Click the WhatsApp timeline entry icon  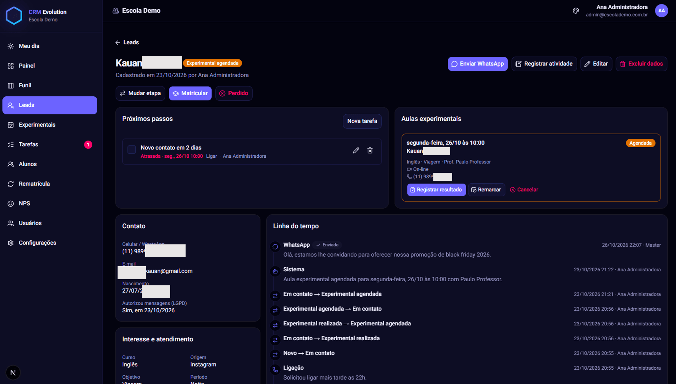[x=275, y=247]
